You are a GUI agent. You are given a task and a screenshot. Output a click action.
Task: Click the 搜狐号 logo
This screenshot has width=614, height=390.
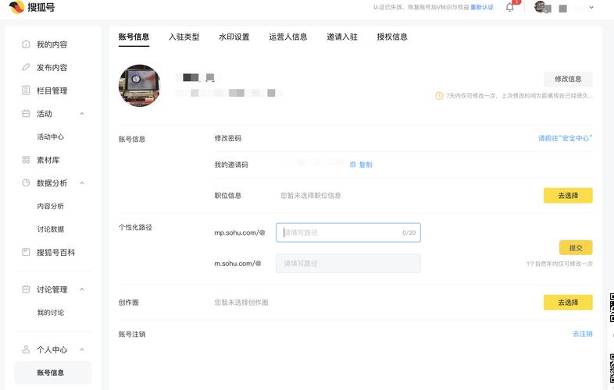(32, 7)
